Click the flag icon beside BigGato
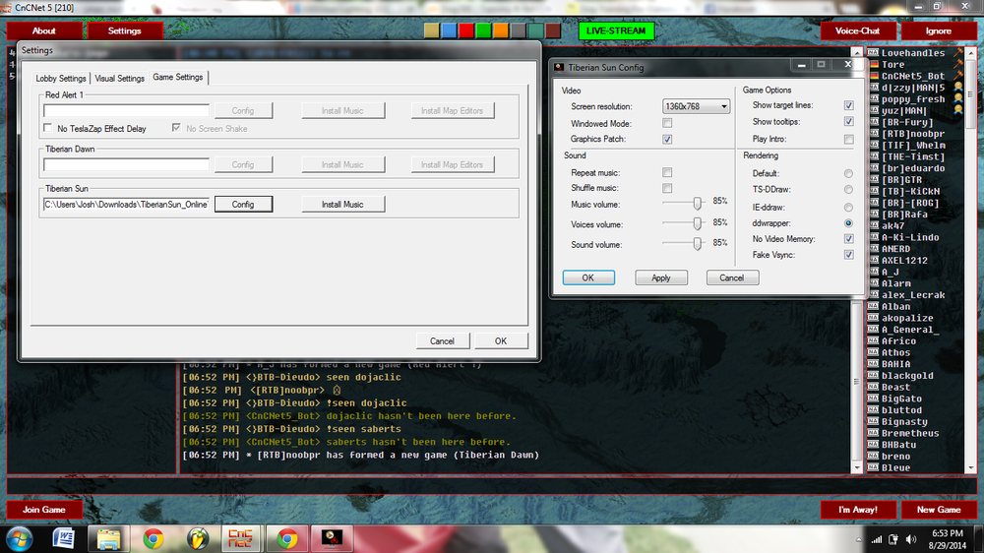 coord(873,398)
